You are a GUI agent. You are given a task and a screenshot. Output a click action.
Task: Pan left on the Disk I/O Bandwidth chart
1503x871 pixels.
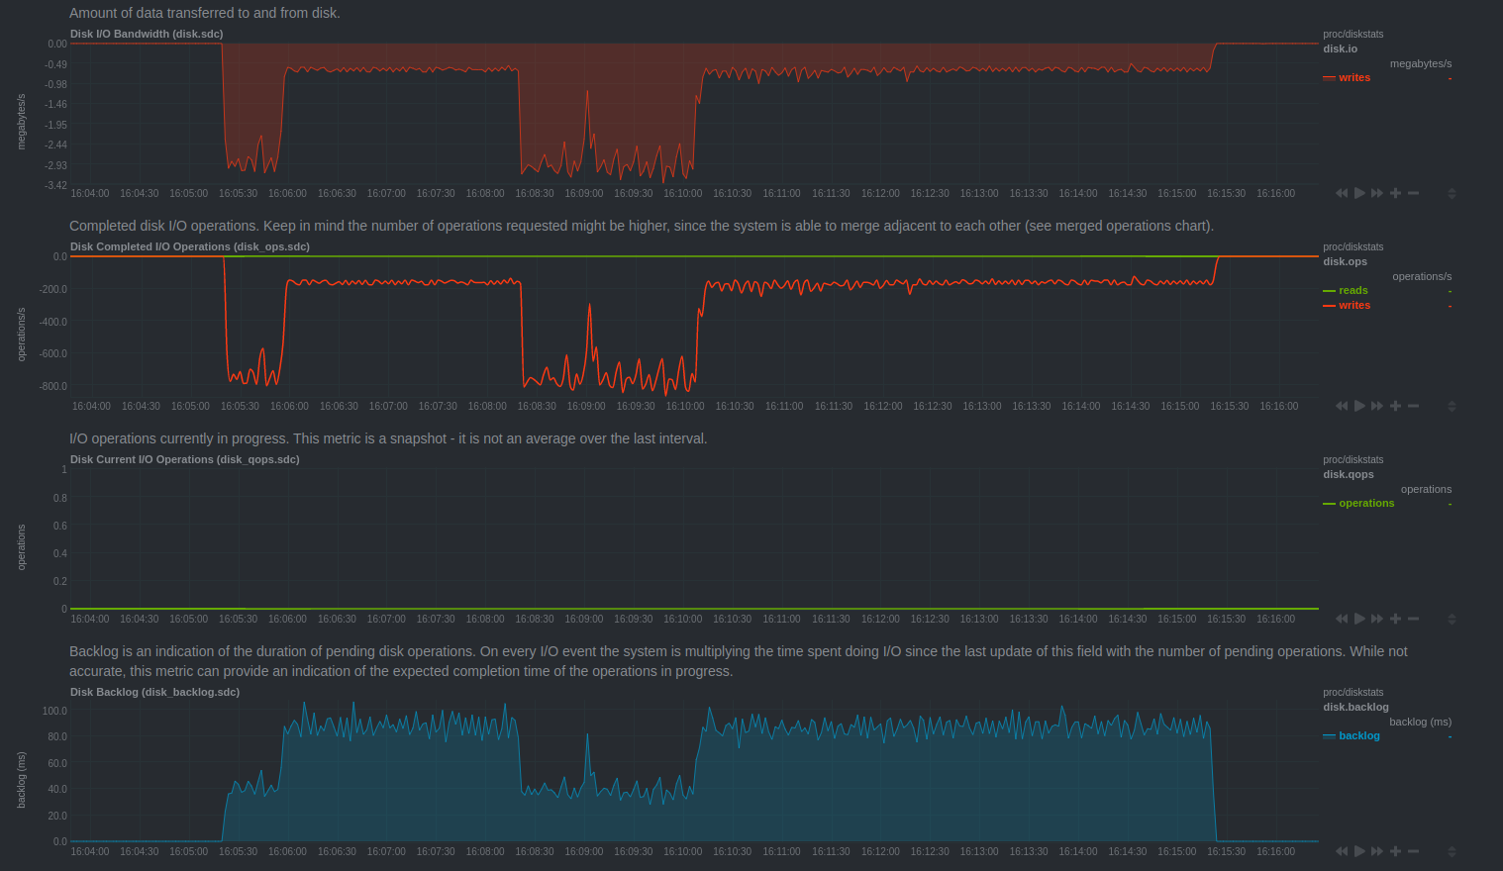coord(1342,193)
